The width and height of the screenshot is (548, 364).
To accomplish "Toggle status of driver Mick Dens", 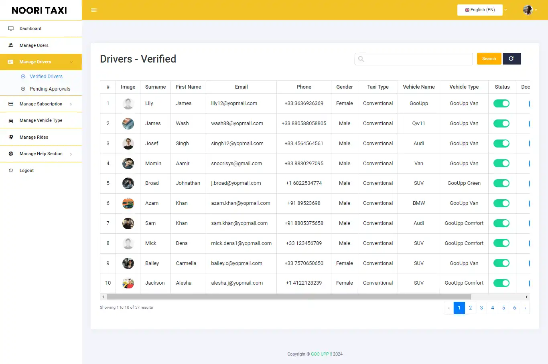I will coord(501,243).
